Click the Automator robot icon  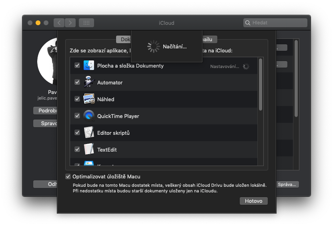[x=89, y=82]
